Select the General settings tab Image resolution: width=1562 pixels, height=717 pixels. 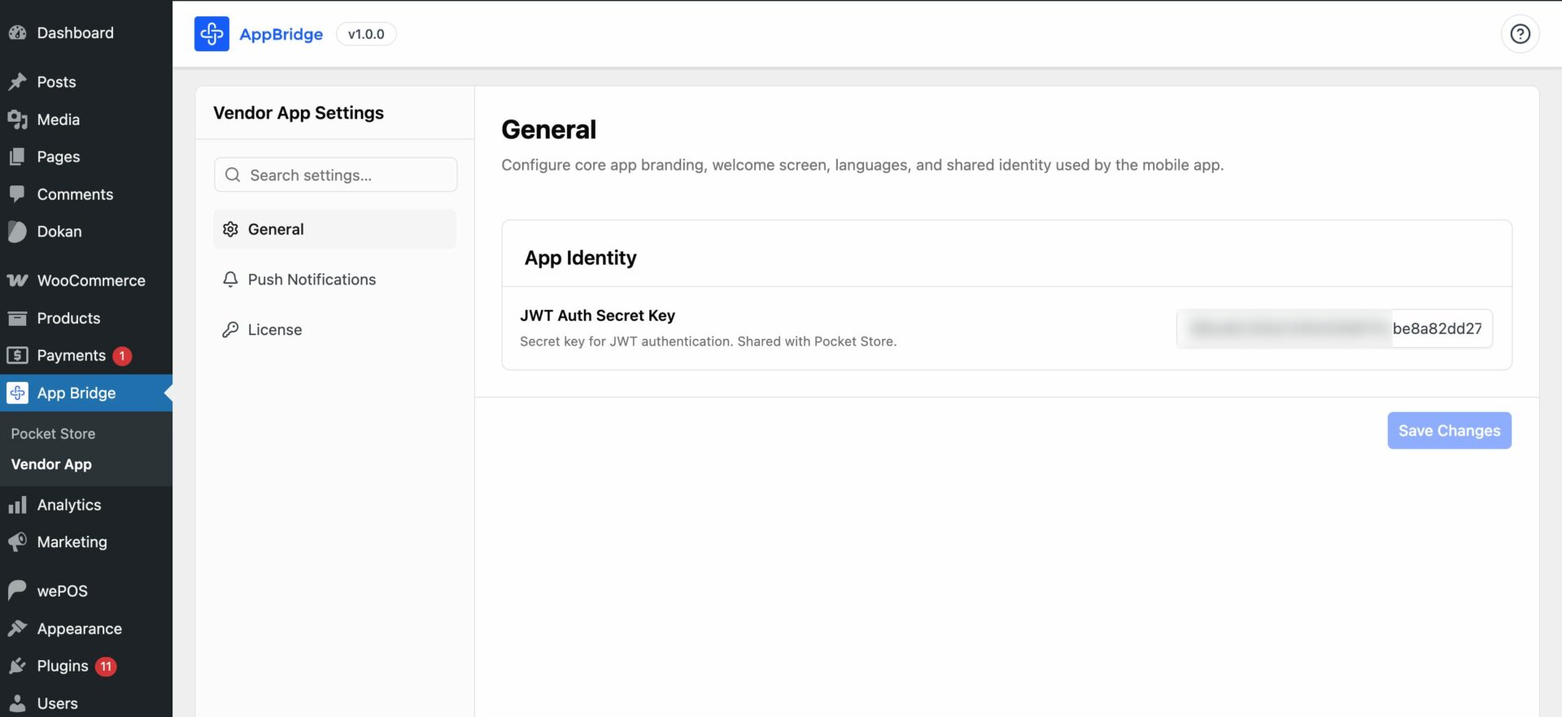click(x=334, y=229)
